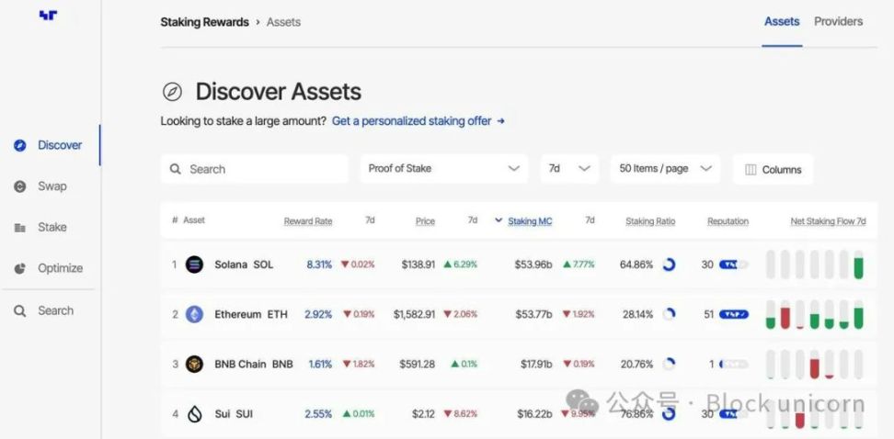The height and width of the screenshot is (439, 894).
Task: Click the Optimize pie icon in the sidebar
Action: 20,268
